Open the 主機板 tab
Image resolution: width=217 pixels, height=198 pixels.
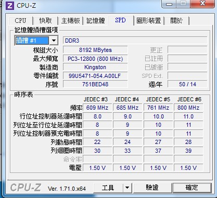[70, 21]
